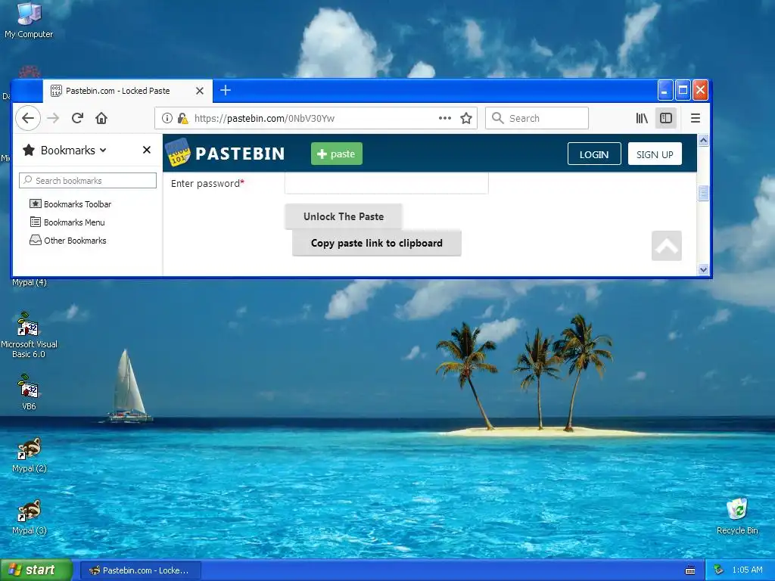775x581 pixels.
Task: Go back with the browser back arrow
Action: click(x=28, y=118)
